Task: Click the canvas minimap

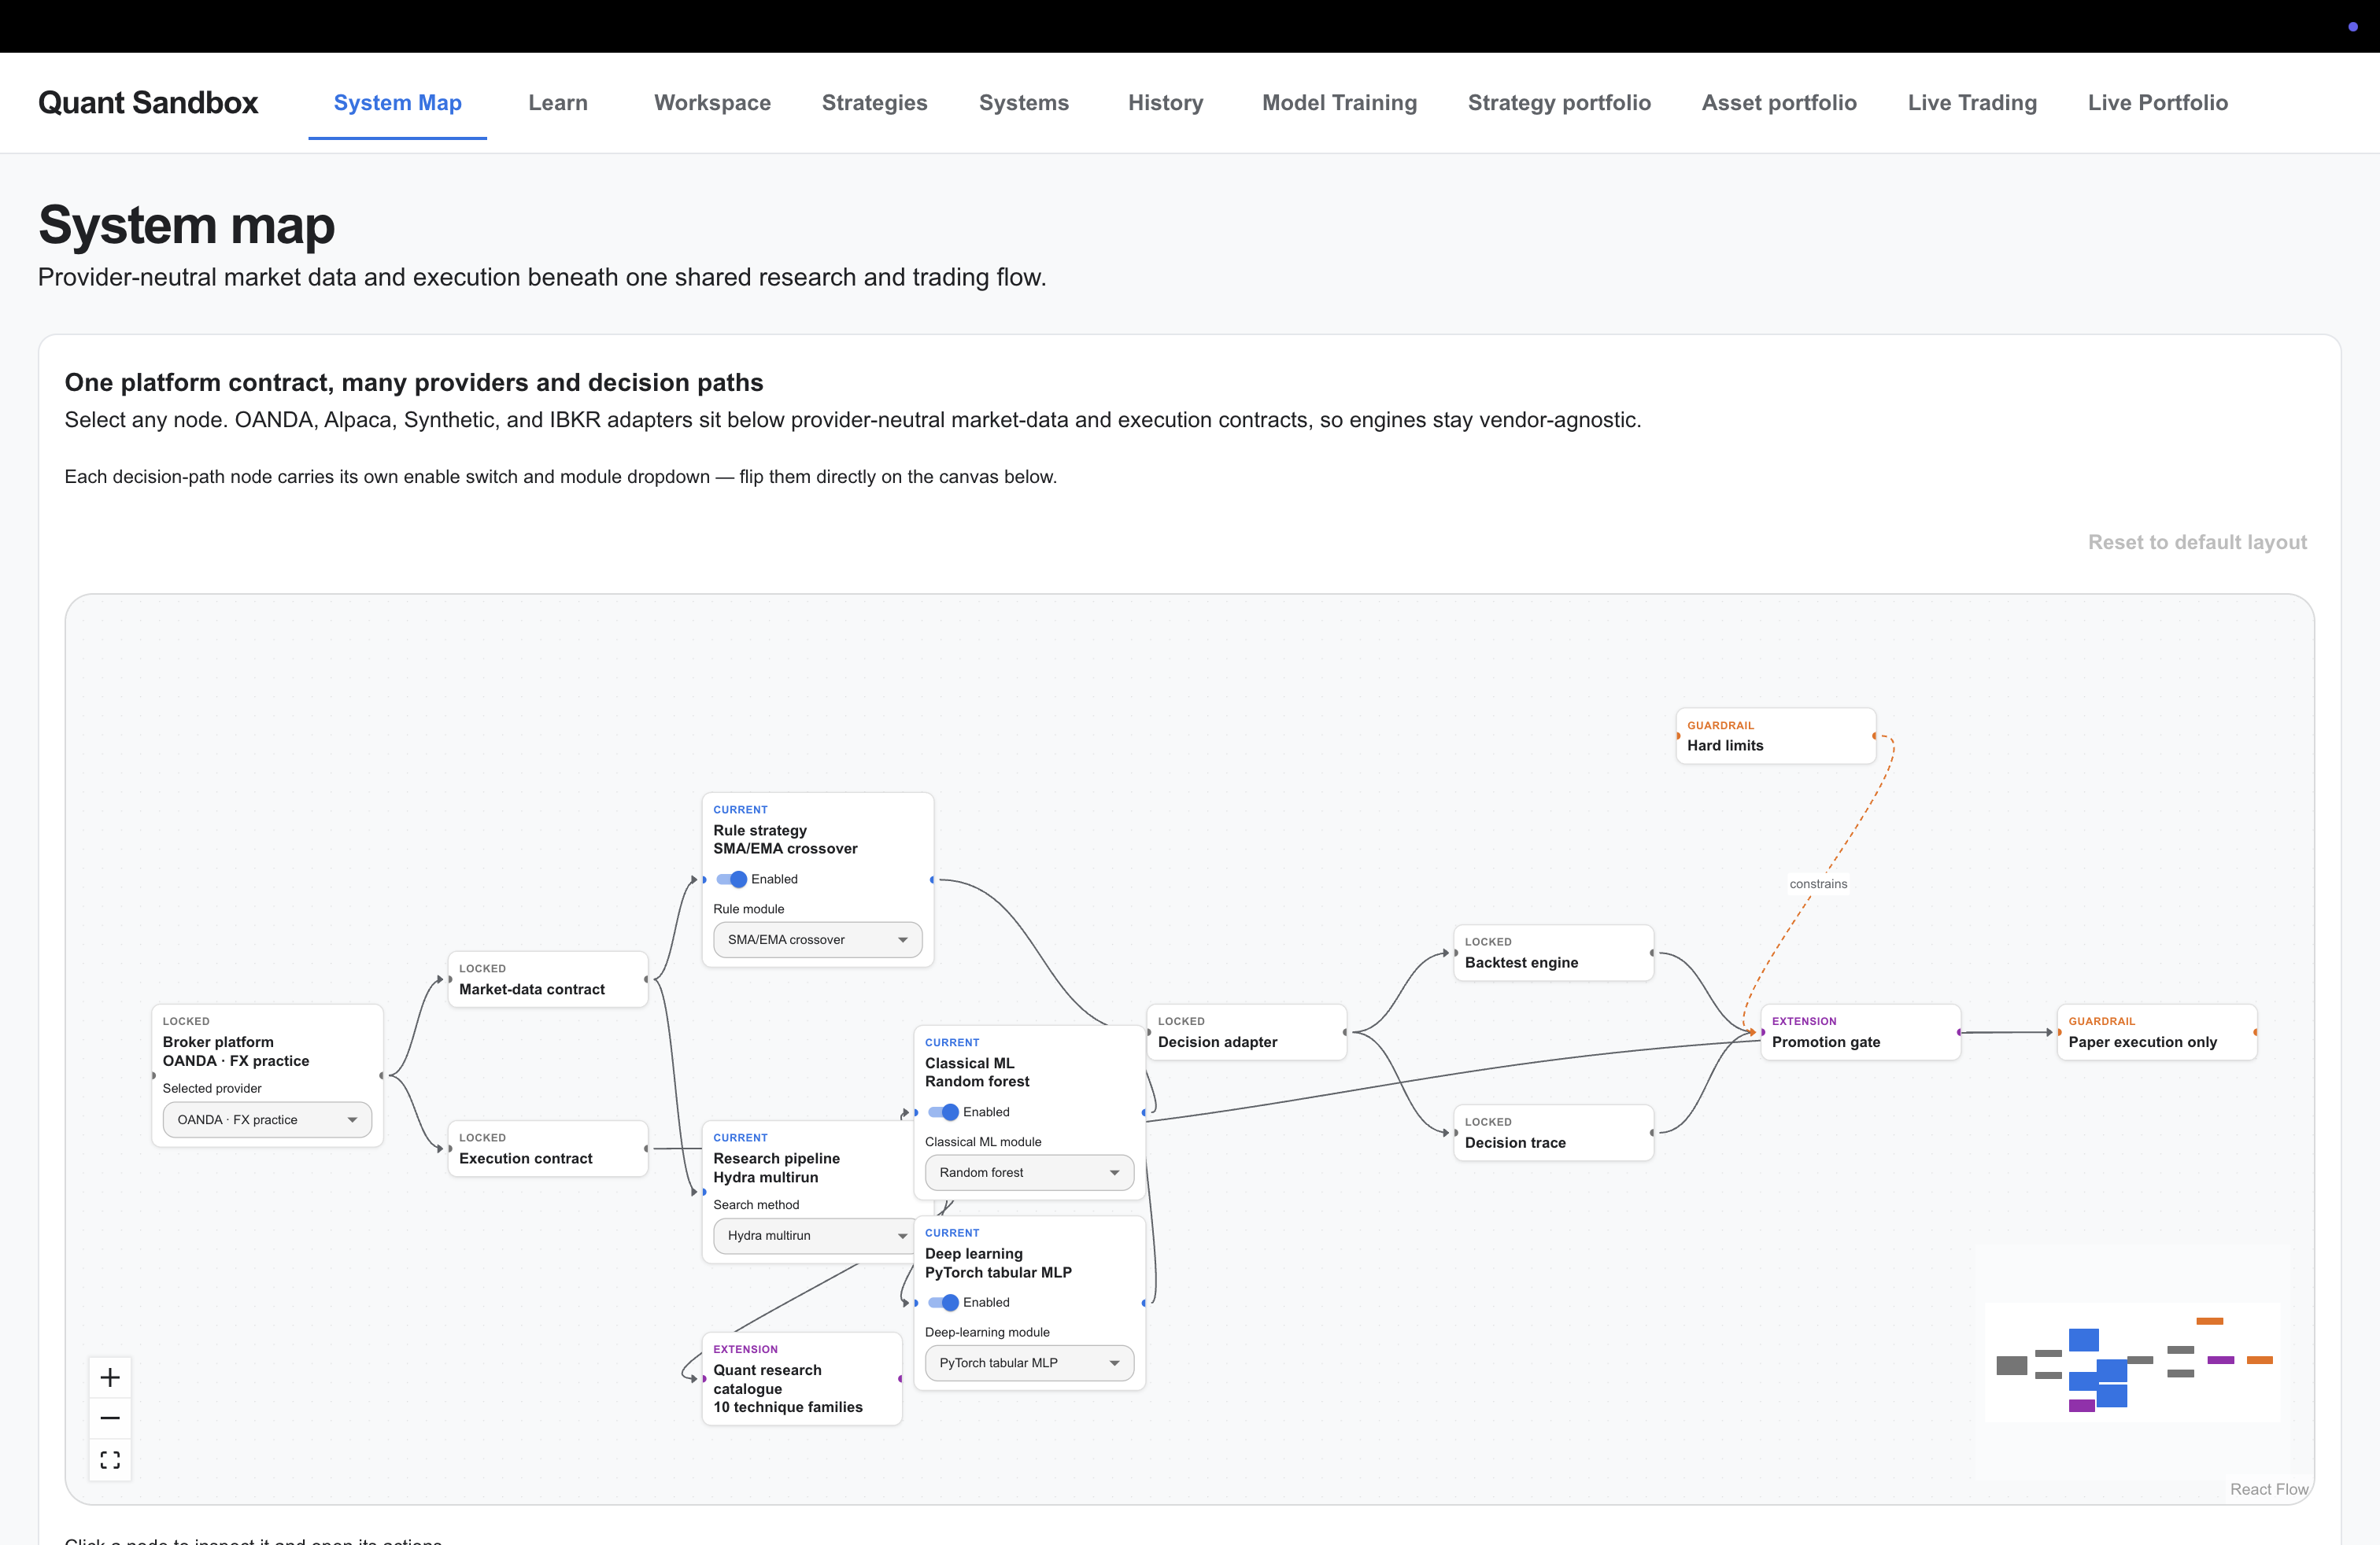Action: [2132, 1362]
